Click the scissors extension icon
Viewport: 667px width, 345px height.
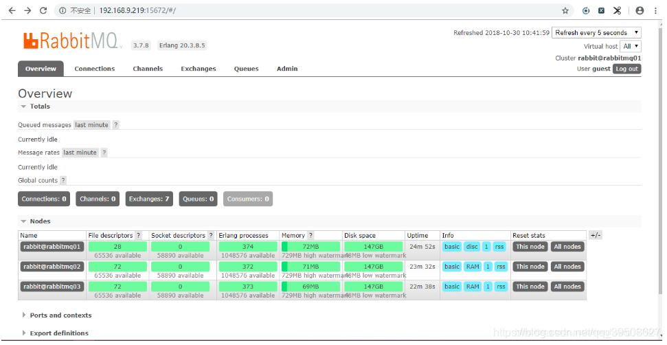coord(618,10)
